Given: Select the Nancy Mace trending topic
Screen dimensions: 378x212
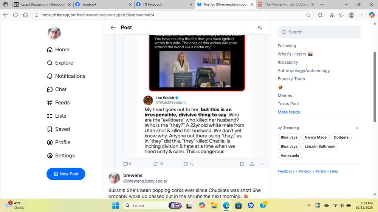Looking at the screenshot, I should [316, 137].
